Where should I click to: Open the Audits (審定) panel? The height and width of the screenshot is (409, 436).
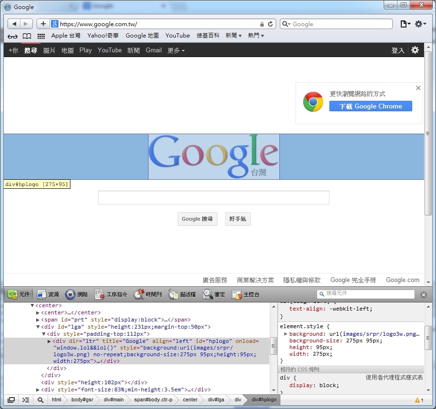click(214, 294)
